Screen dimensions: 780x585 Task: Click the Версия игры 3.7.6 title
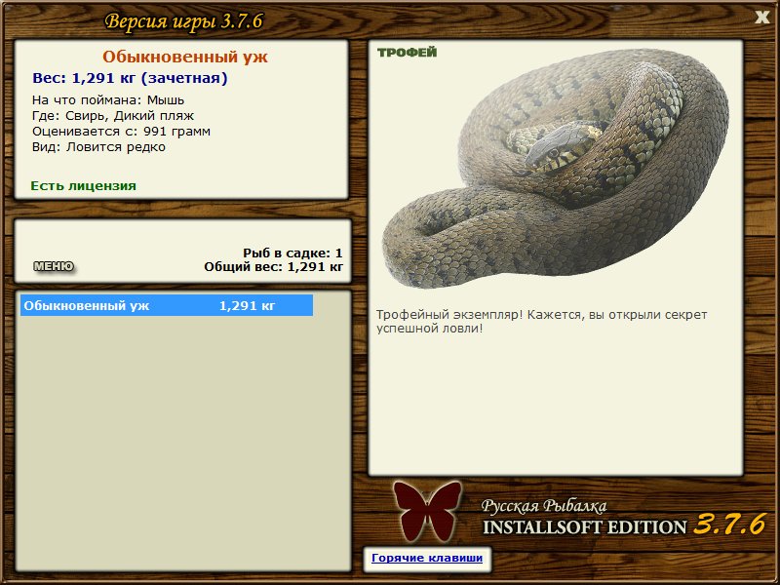(183, 21)
